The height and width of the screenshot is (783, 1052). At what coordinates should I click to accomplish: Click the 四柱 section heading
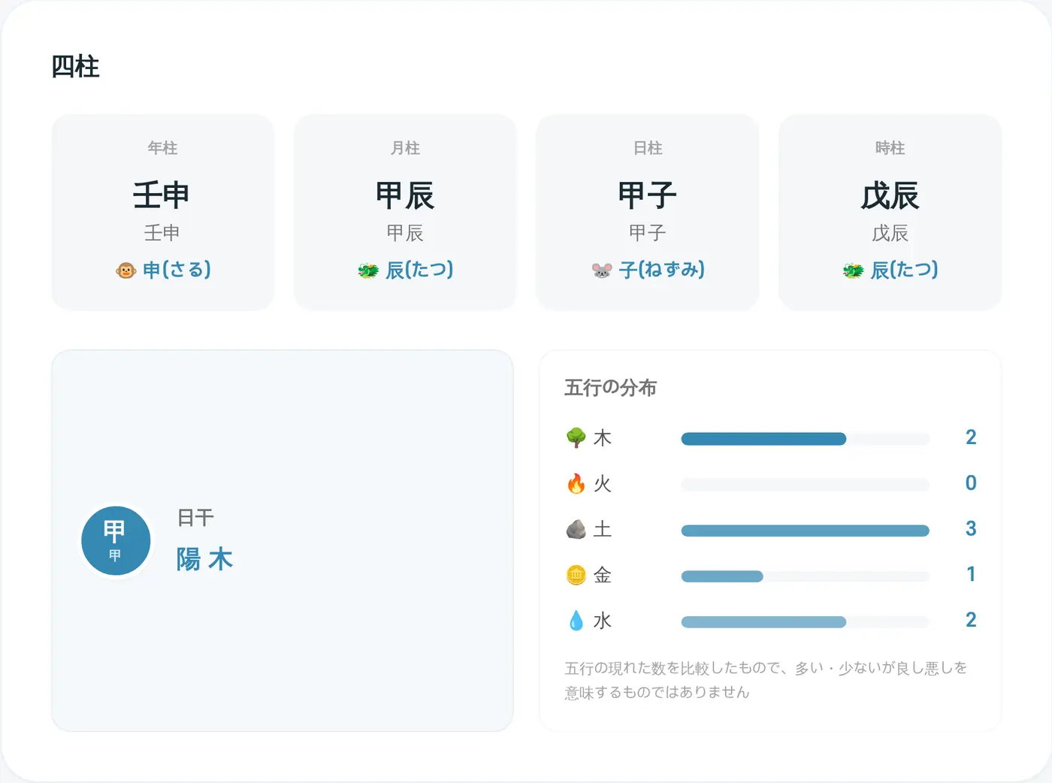pos(75,67)
